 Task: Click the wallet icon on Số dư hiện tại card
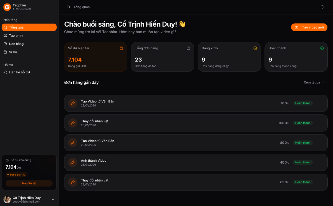tap(122, 48)
